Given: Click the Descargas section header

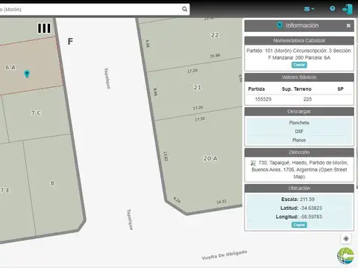Looking at the screenshot, I should (299, 112).
